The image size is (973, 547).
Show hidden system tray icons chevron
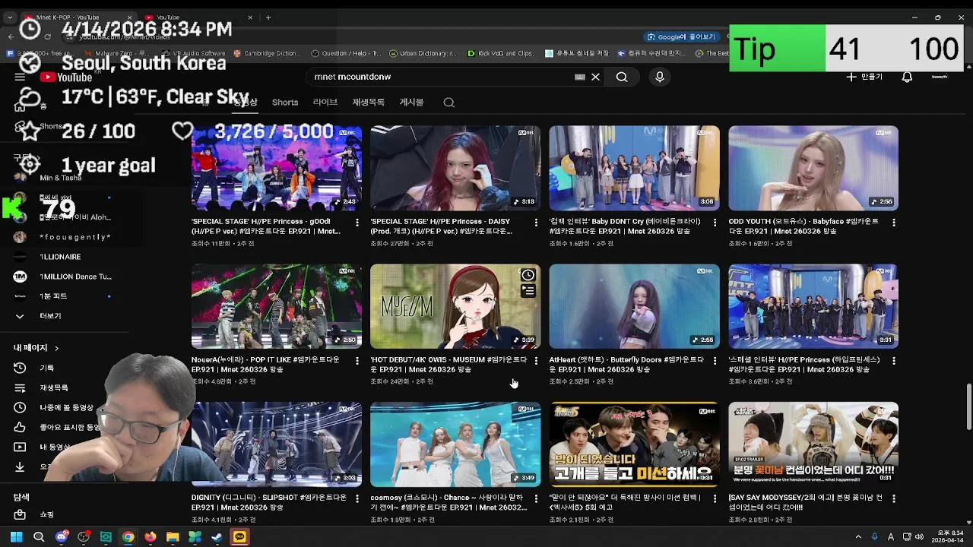858,537
